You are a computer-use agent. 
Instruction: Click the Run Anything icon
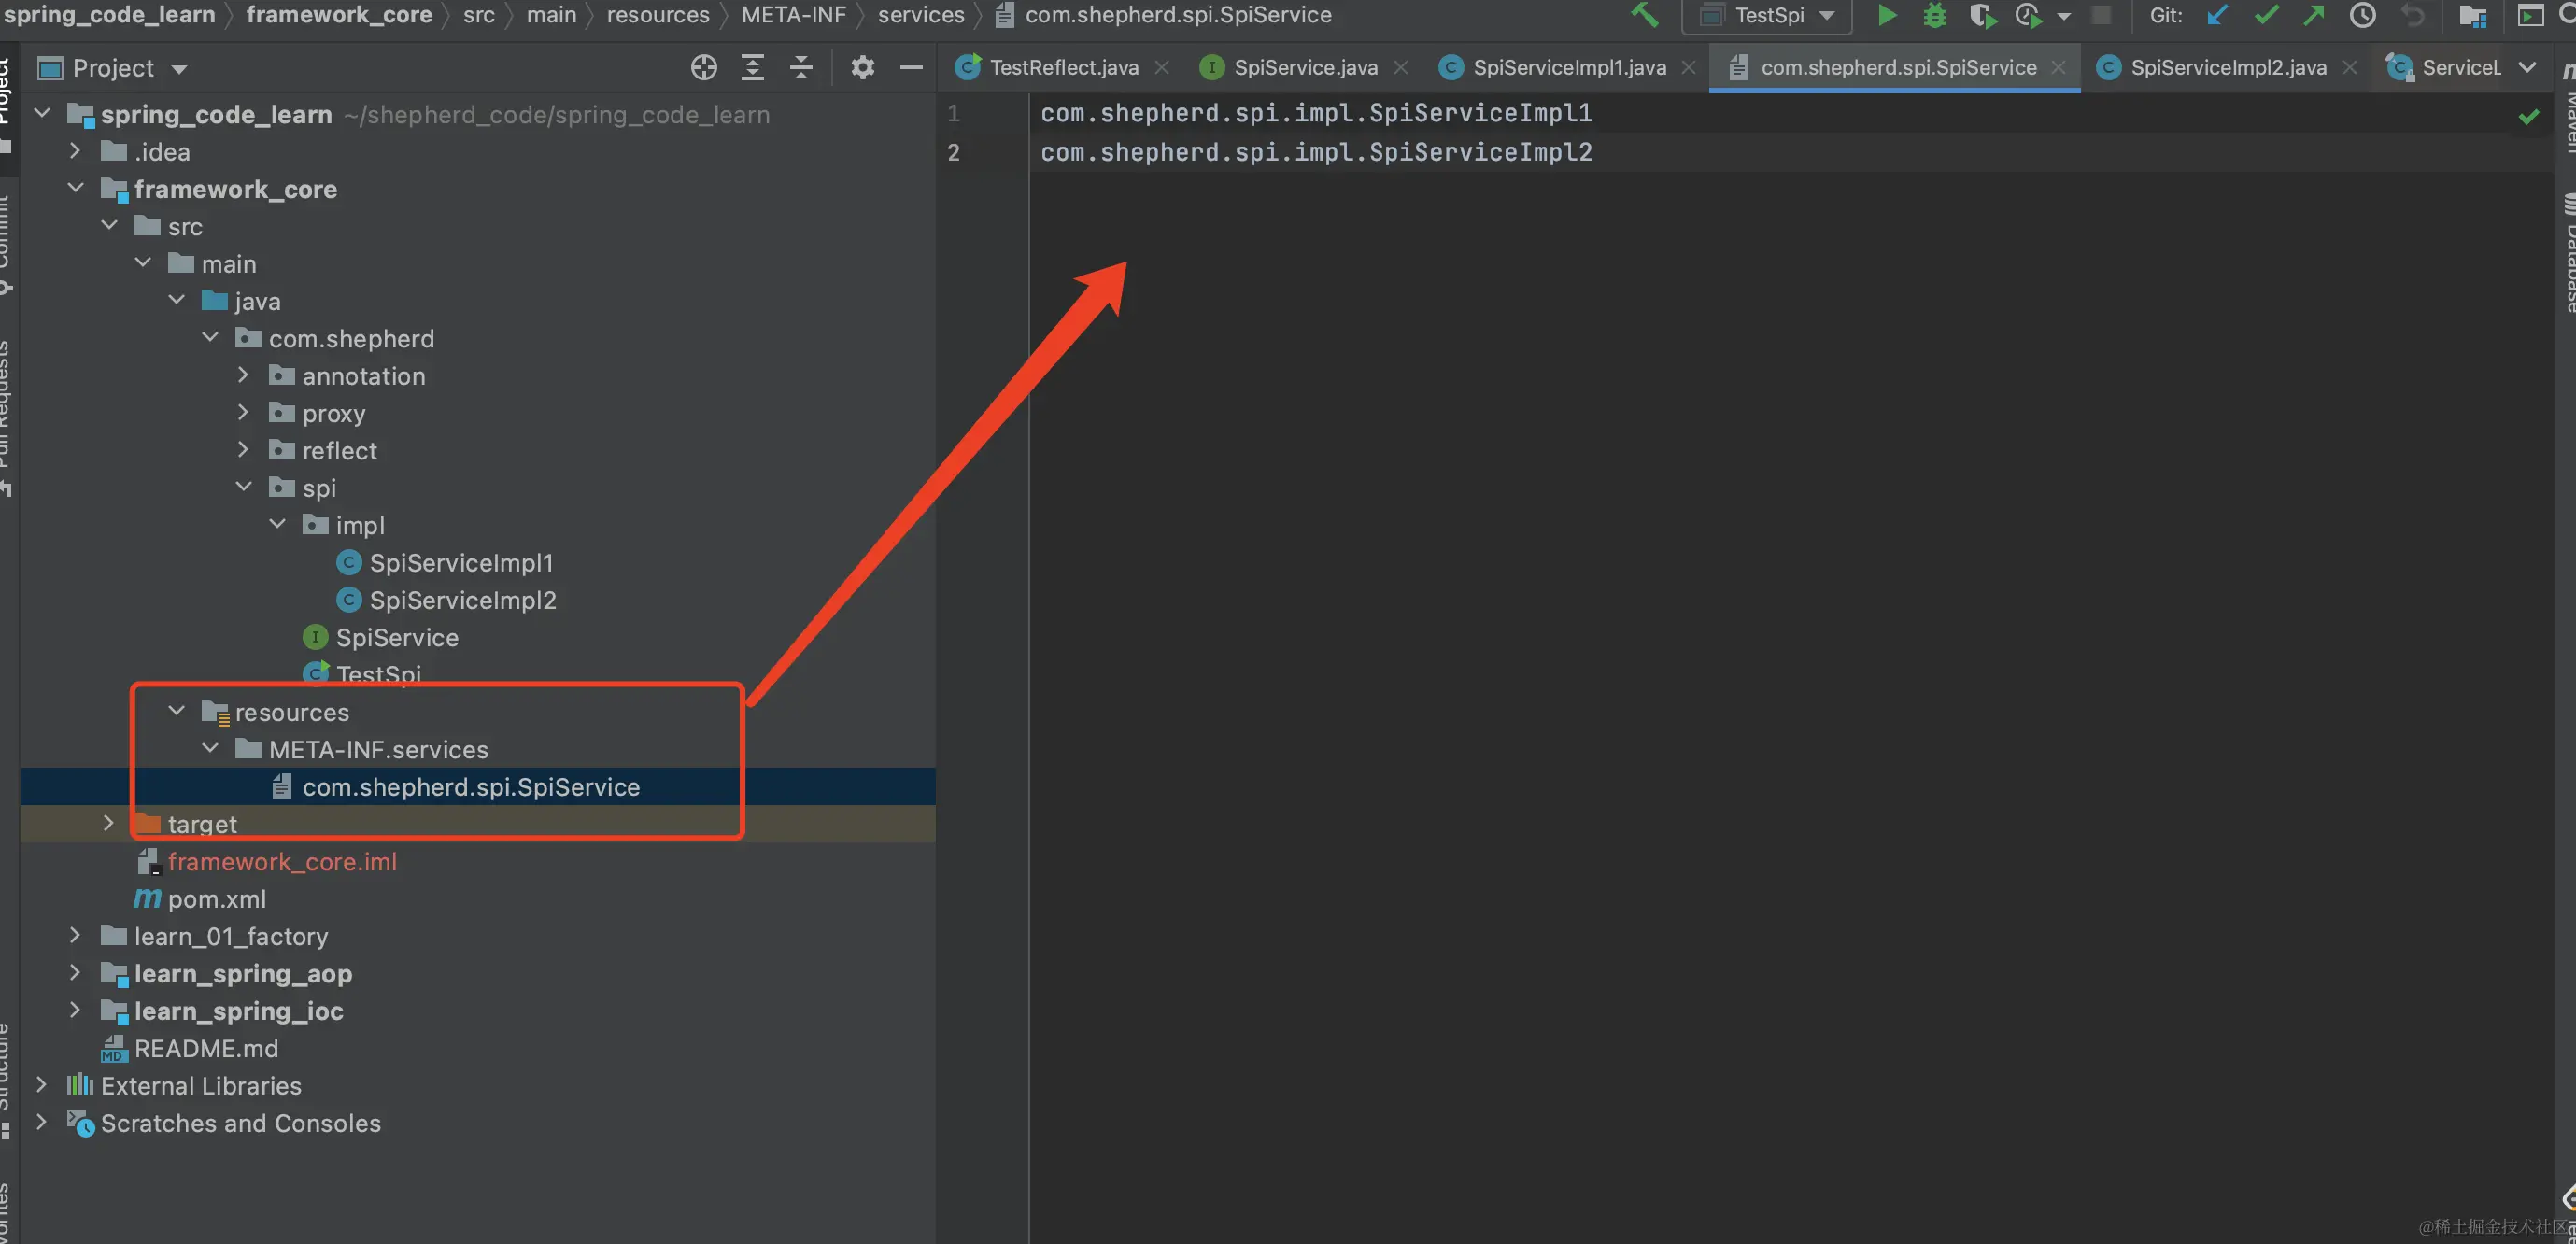tap(2530, 15)
